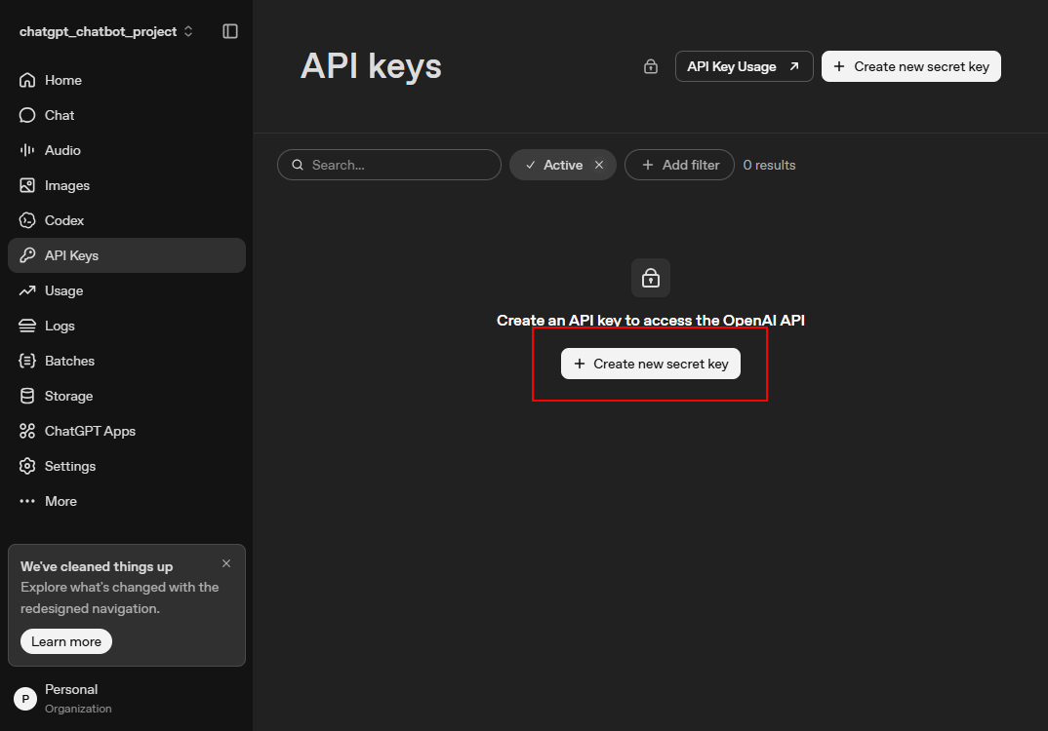The image size is (1048, 731).
Task: Click the Codex icon in sidebar
Action: click(x=27, y=220)
